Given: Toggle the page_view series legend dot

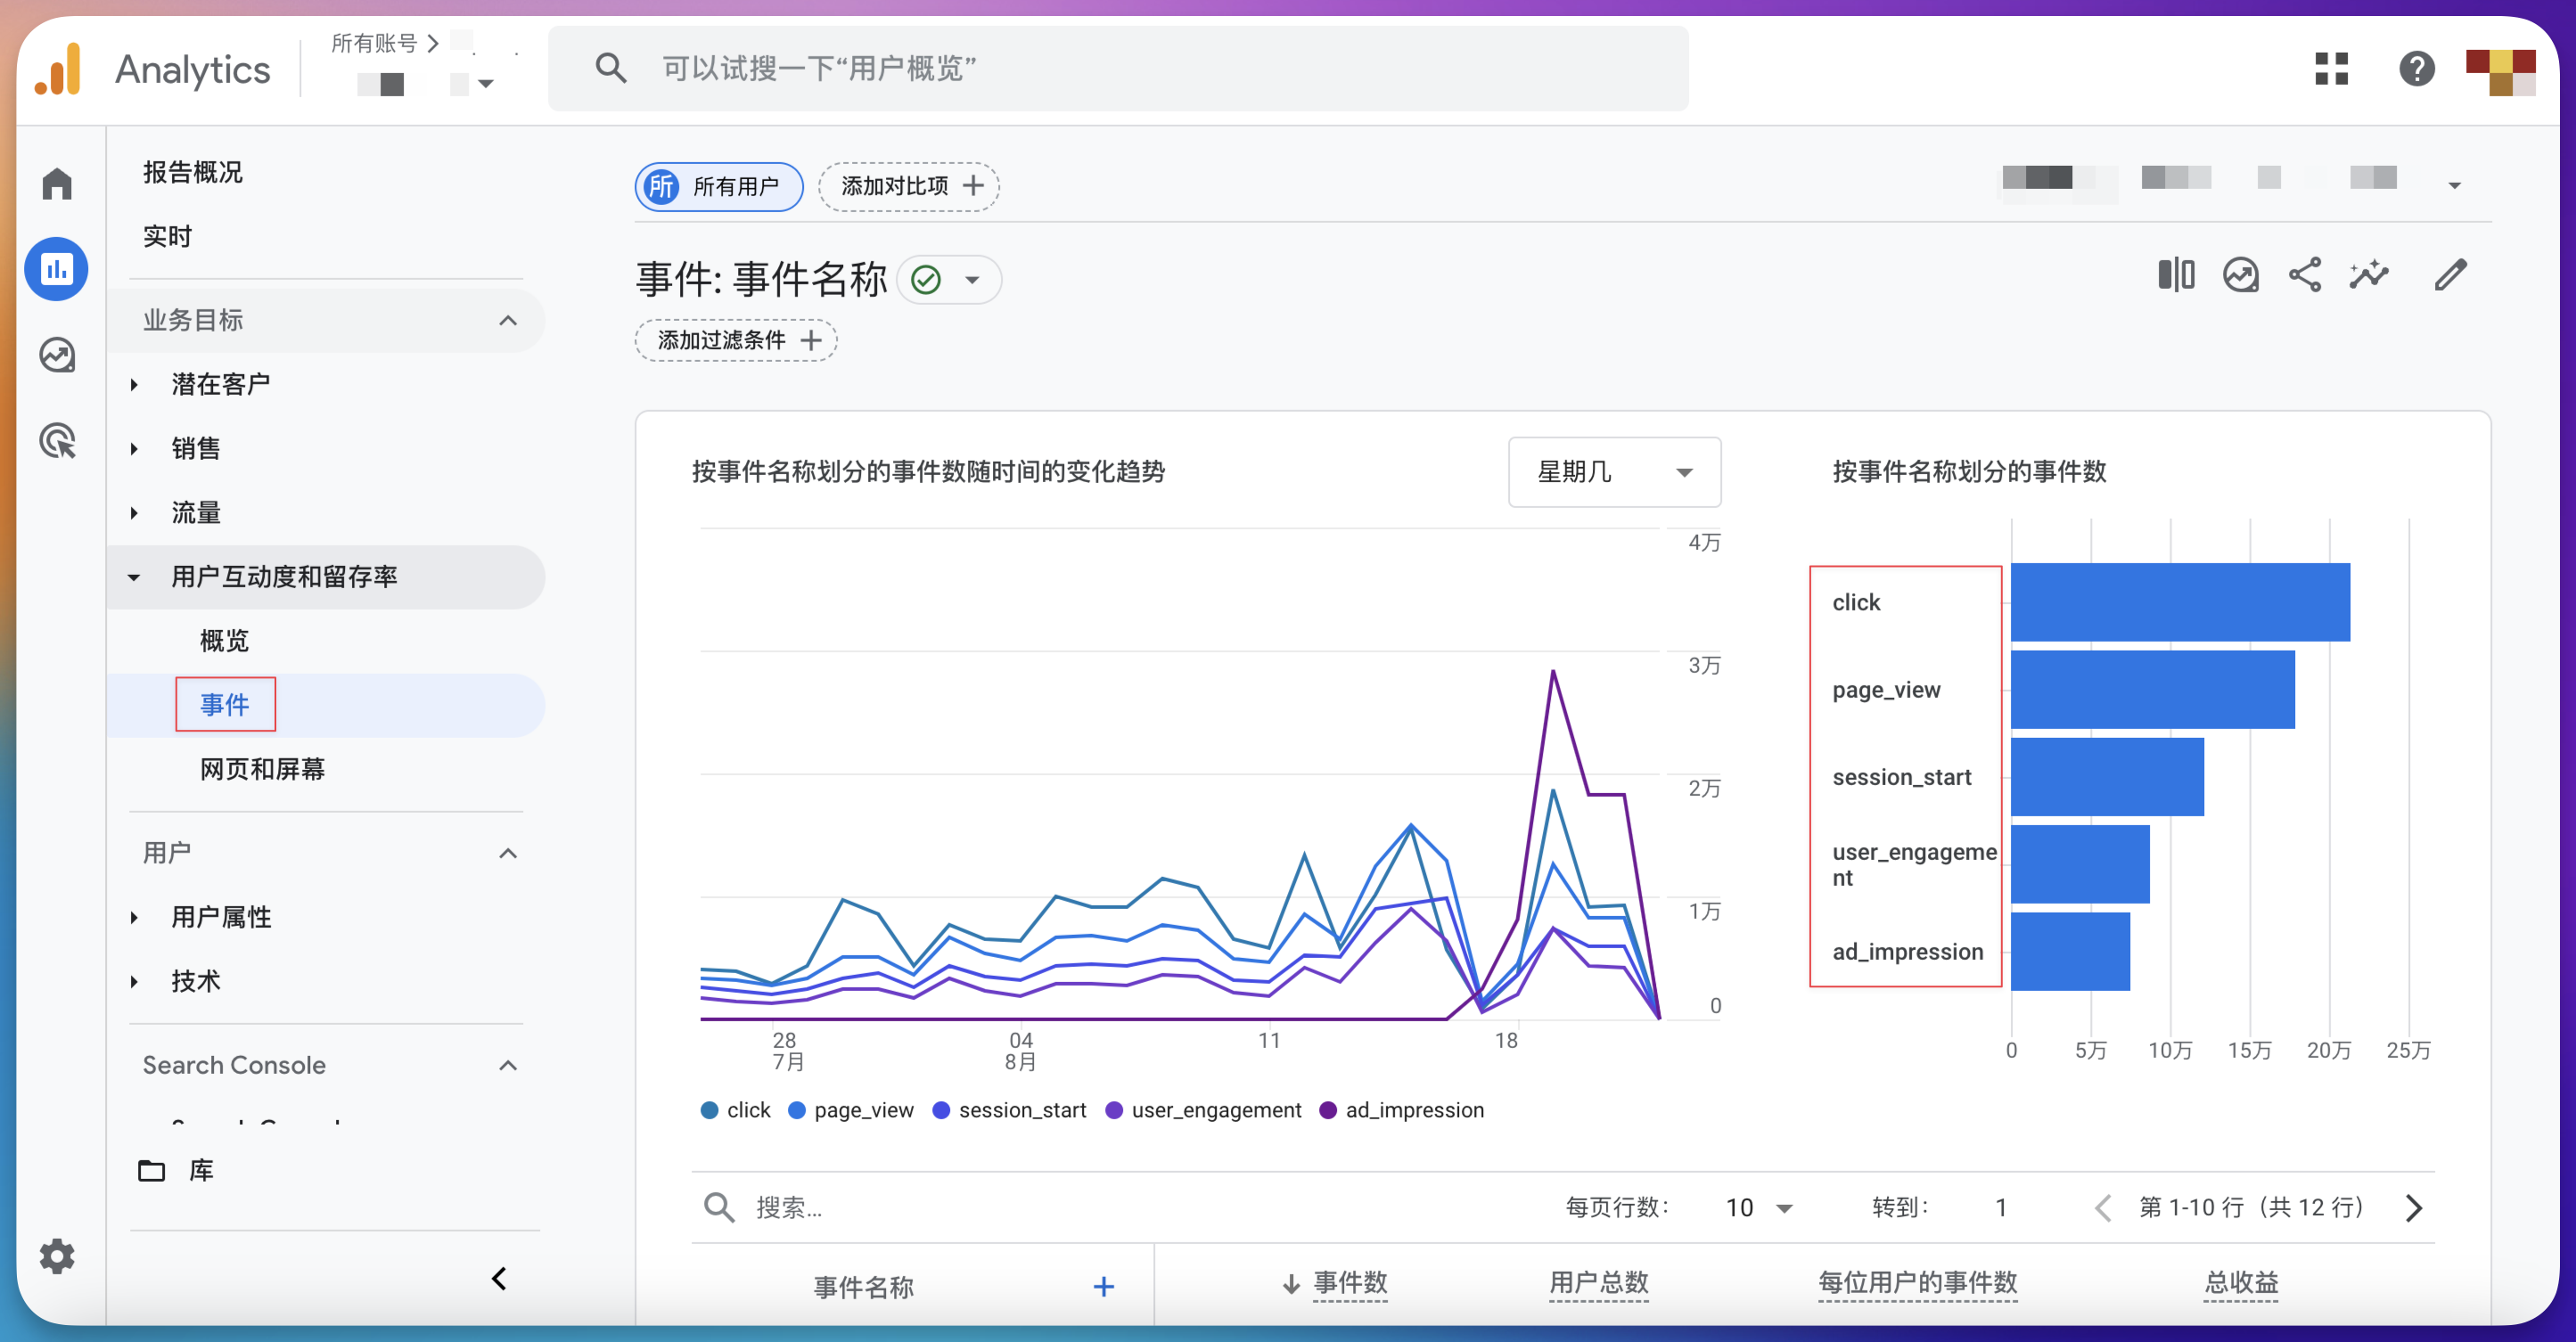Looking at the screenshot, I should [x=797, y=1110].
